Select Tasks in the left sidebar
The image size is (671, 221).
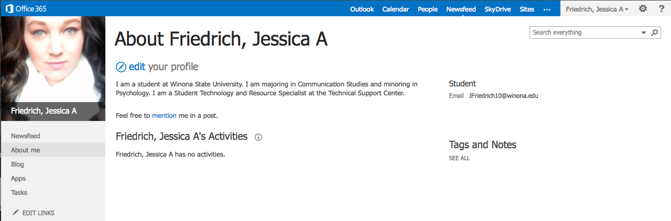coord(19,193)
